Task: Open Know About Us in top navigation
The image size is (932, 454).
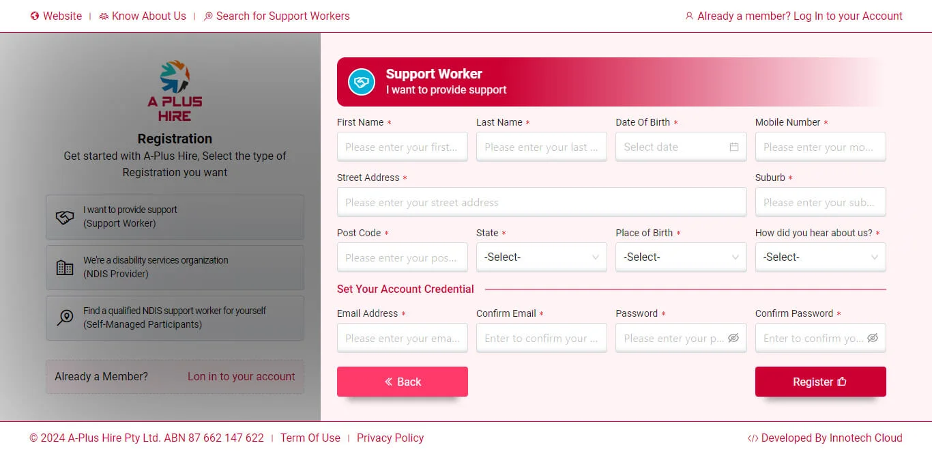Action: point(148,16)
